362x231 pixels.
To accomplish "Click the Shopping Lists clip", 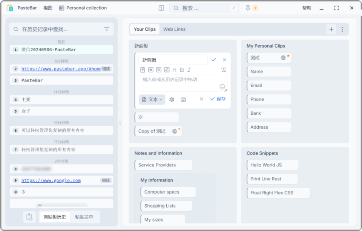I will 166,206.
